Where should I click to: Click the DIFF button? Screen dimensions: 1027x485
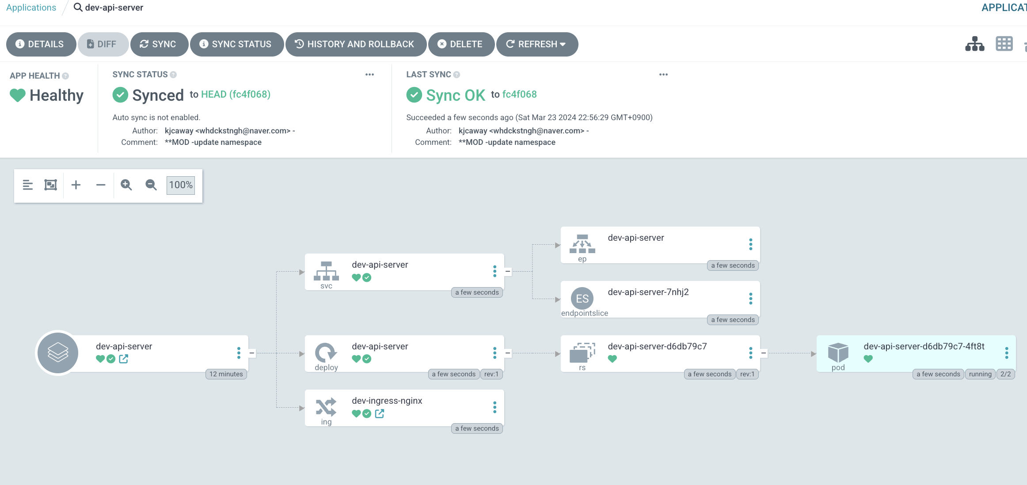pos(103,44)
